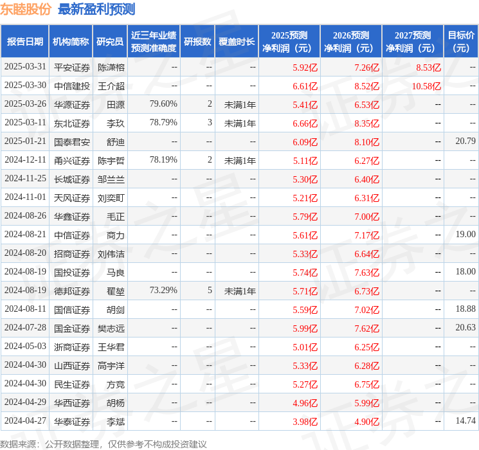Click target price 14.74
Screen dimensions: 479x450
[465, 420]
